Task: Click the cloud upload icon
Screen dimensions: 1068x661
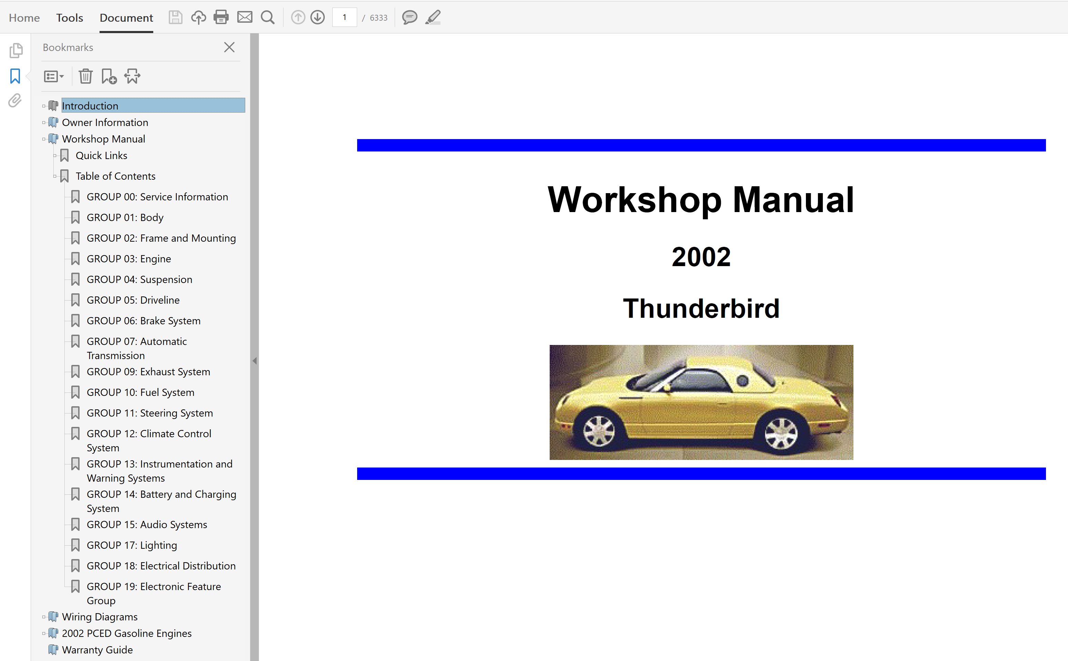Action: (199, 18)
